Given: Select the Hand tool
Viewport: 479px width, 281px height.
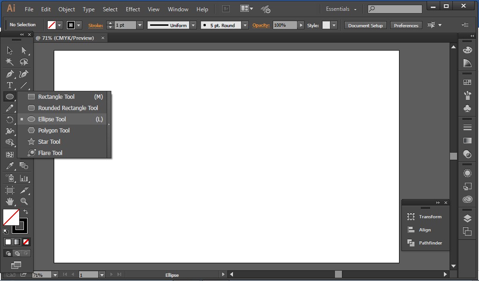Looking at the screenshot, I should pyautogui.click(x=9, y=202).
